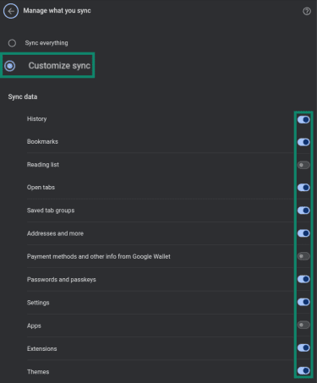Click the History label
The image size is (317, 383).
36,119
